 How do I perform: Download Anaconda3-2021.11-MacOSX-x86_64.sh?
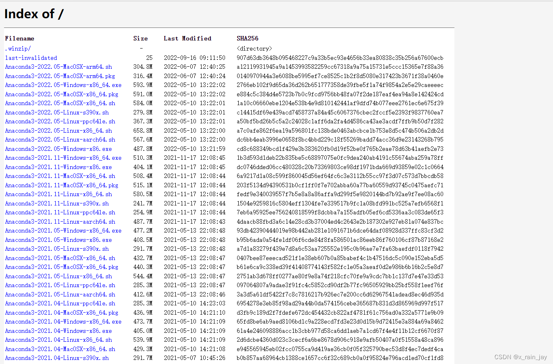pos(60,176)
